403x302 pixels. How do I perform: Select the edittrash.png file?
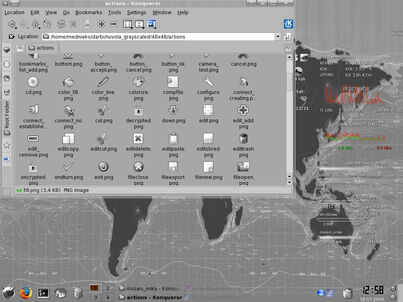[243, 145]
